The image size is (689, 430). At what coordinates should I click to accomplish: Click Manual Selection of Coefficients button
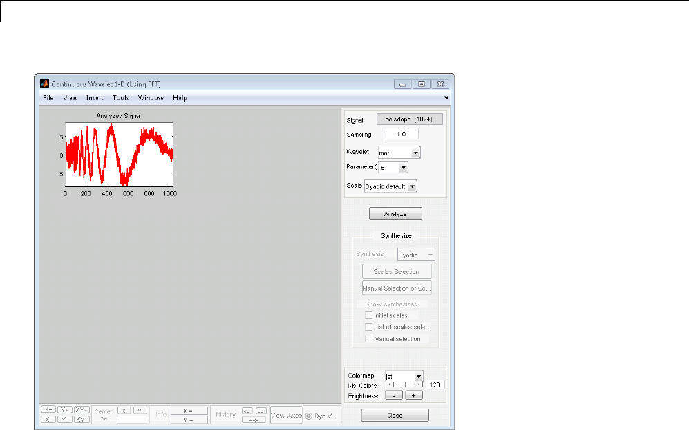[397, 289]
